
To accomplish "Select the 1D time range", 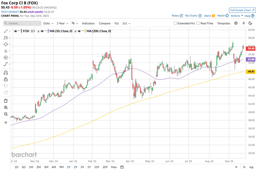I will [x=16, y=167].
